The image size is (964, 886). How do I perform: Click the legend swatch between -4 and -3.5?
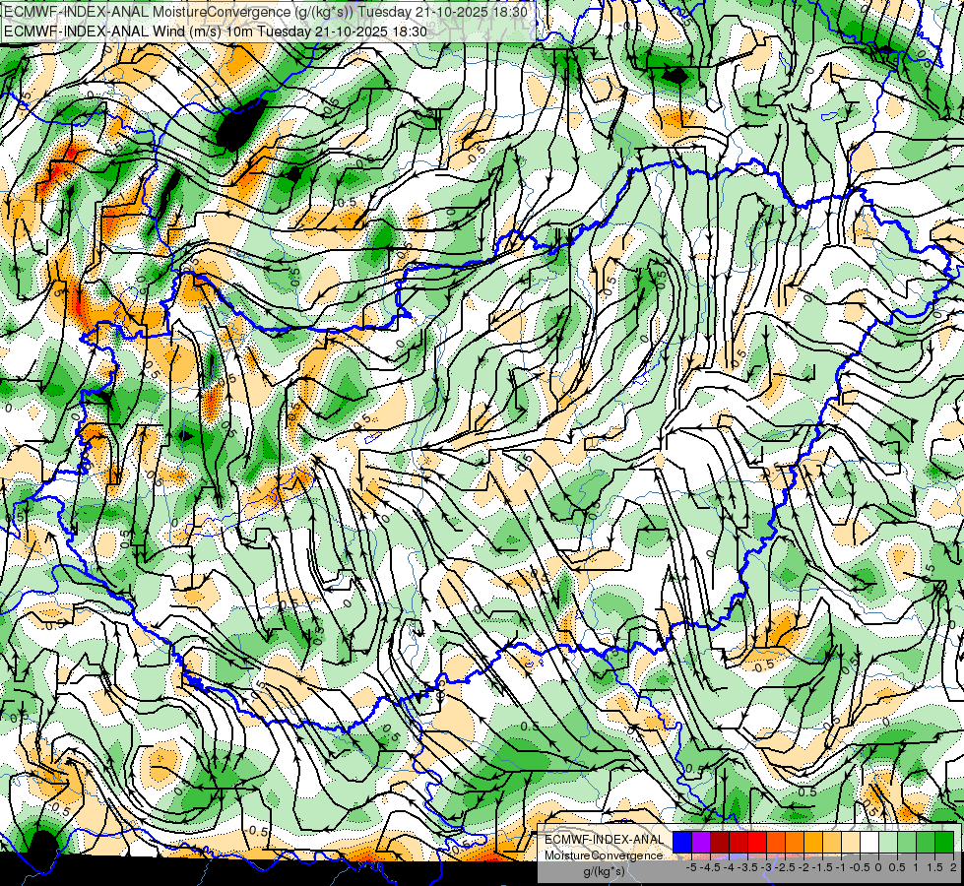pyautogui.click(x=739, y=843)
